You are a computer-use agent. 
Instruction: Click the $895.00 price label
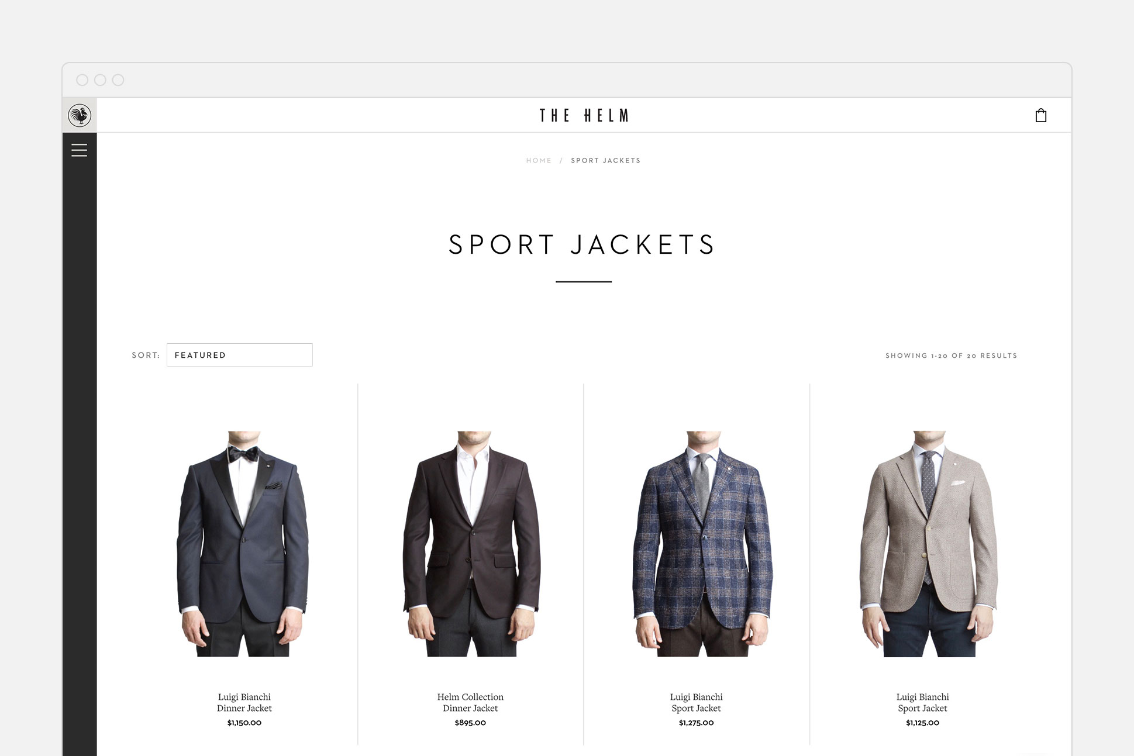[470, 723]
